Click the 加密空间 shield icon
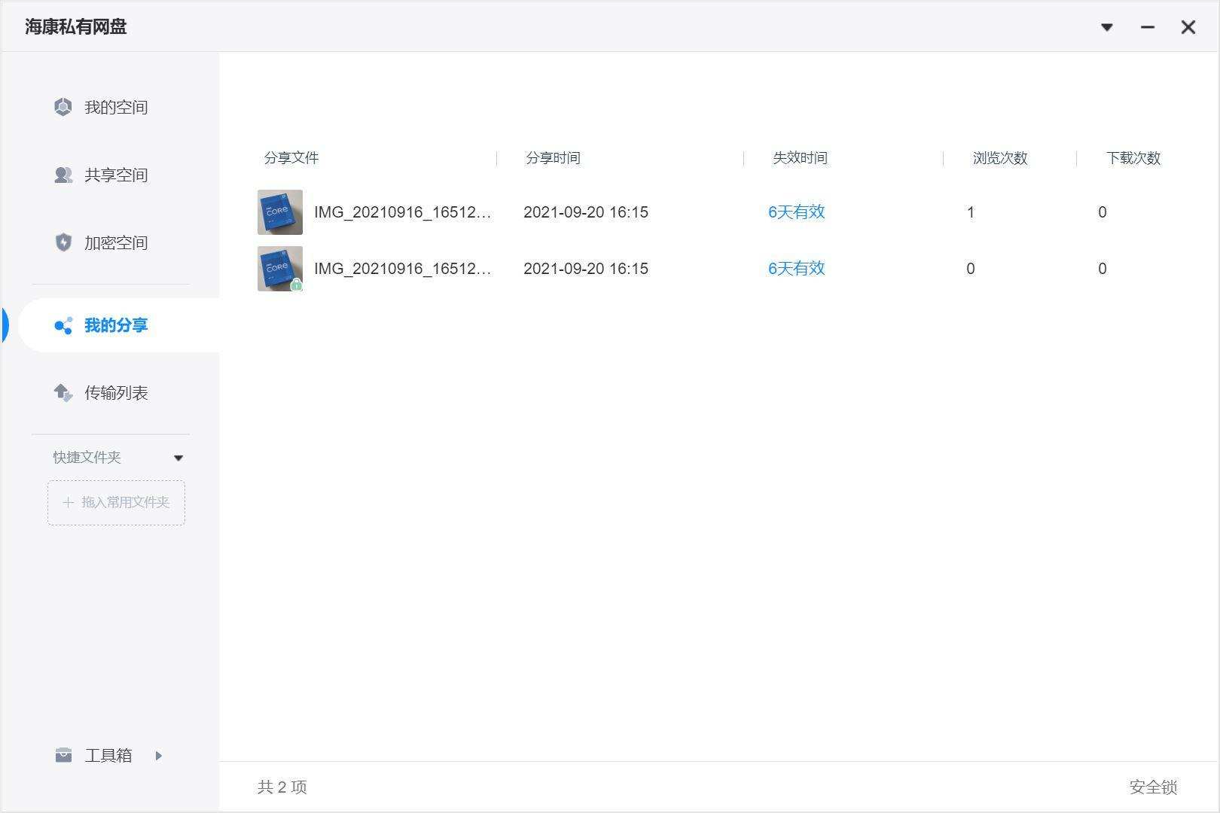This screenshot has height=813, width=1220. [x=63, y=242]
